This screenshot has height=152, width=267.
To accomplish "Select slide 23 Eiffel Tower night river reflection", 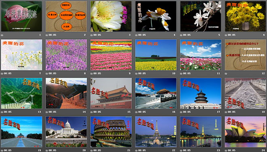I will pos(201,132).
